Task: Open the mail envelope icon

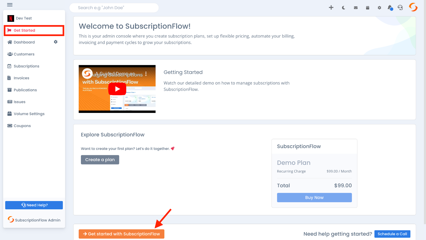Action: click(x=356, y=8)
